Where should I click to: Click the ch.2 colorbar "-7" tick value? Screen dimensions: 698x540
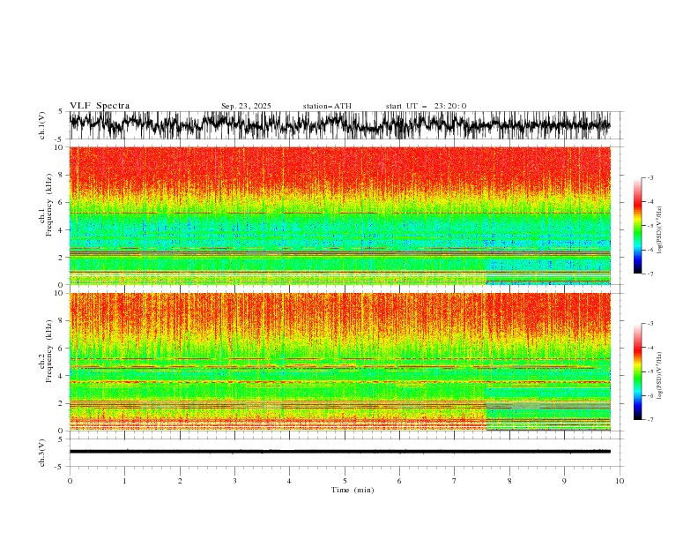(x=650, y=419)
